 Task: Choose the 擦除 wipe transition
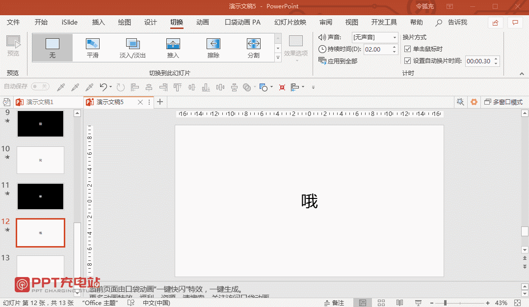(x=213, y=48)
